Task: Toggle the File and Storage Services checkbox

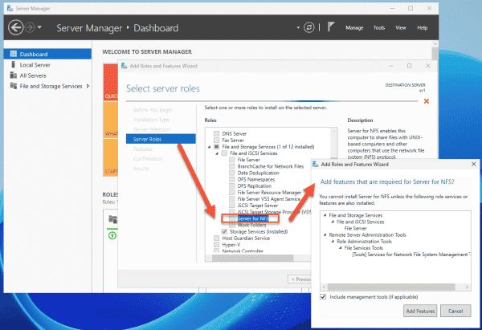Action: coord(216,147)
